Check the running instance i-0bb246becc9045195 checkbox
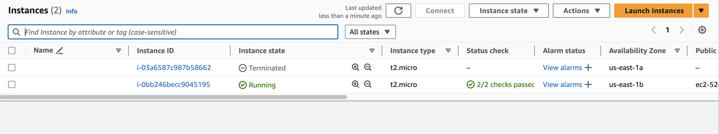 click(12, 85)
